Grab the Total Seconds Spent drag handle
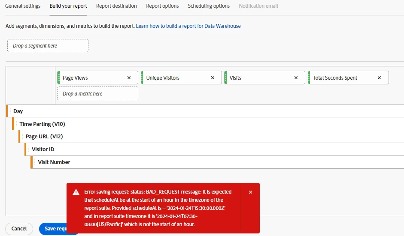 (309, 78)
